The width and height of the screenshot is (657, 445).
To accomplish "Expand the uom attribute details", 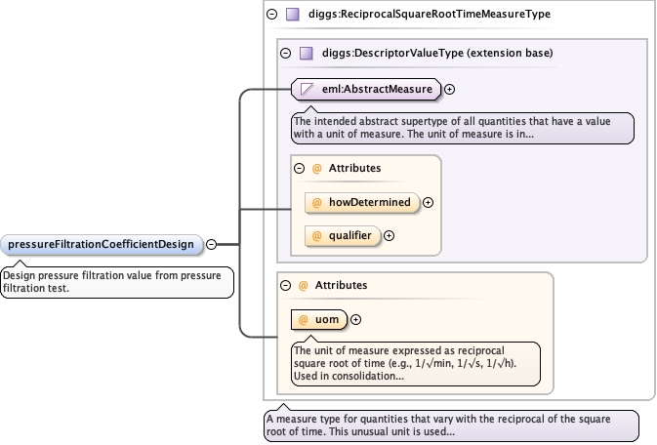I will click(x=355, y=319).
